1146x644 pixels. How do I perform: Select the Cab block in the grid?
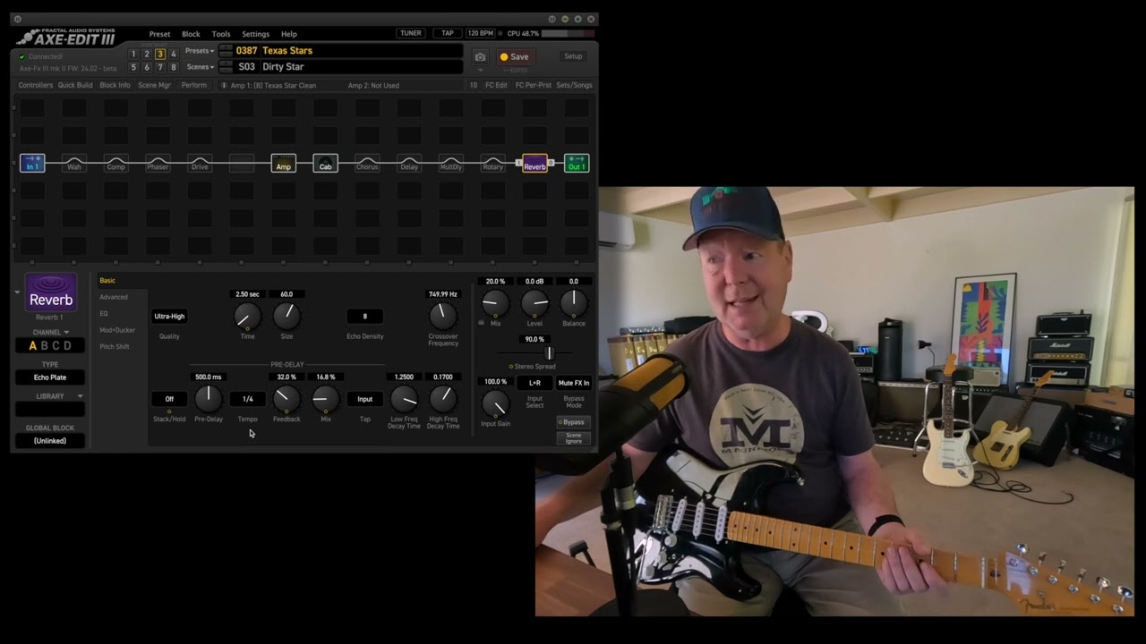[325, 164]
